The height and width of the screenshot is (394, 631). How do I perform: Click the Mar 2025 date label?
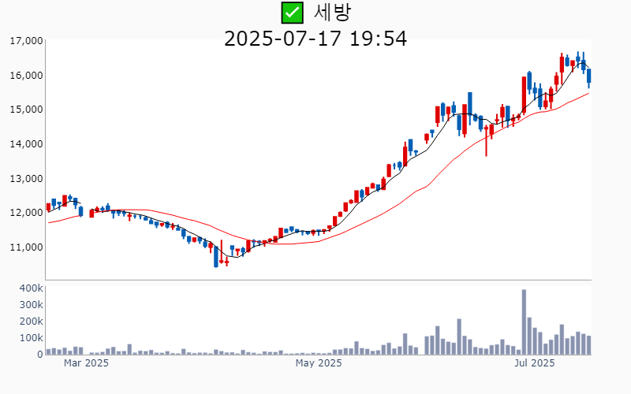click(x=86, y=363)
